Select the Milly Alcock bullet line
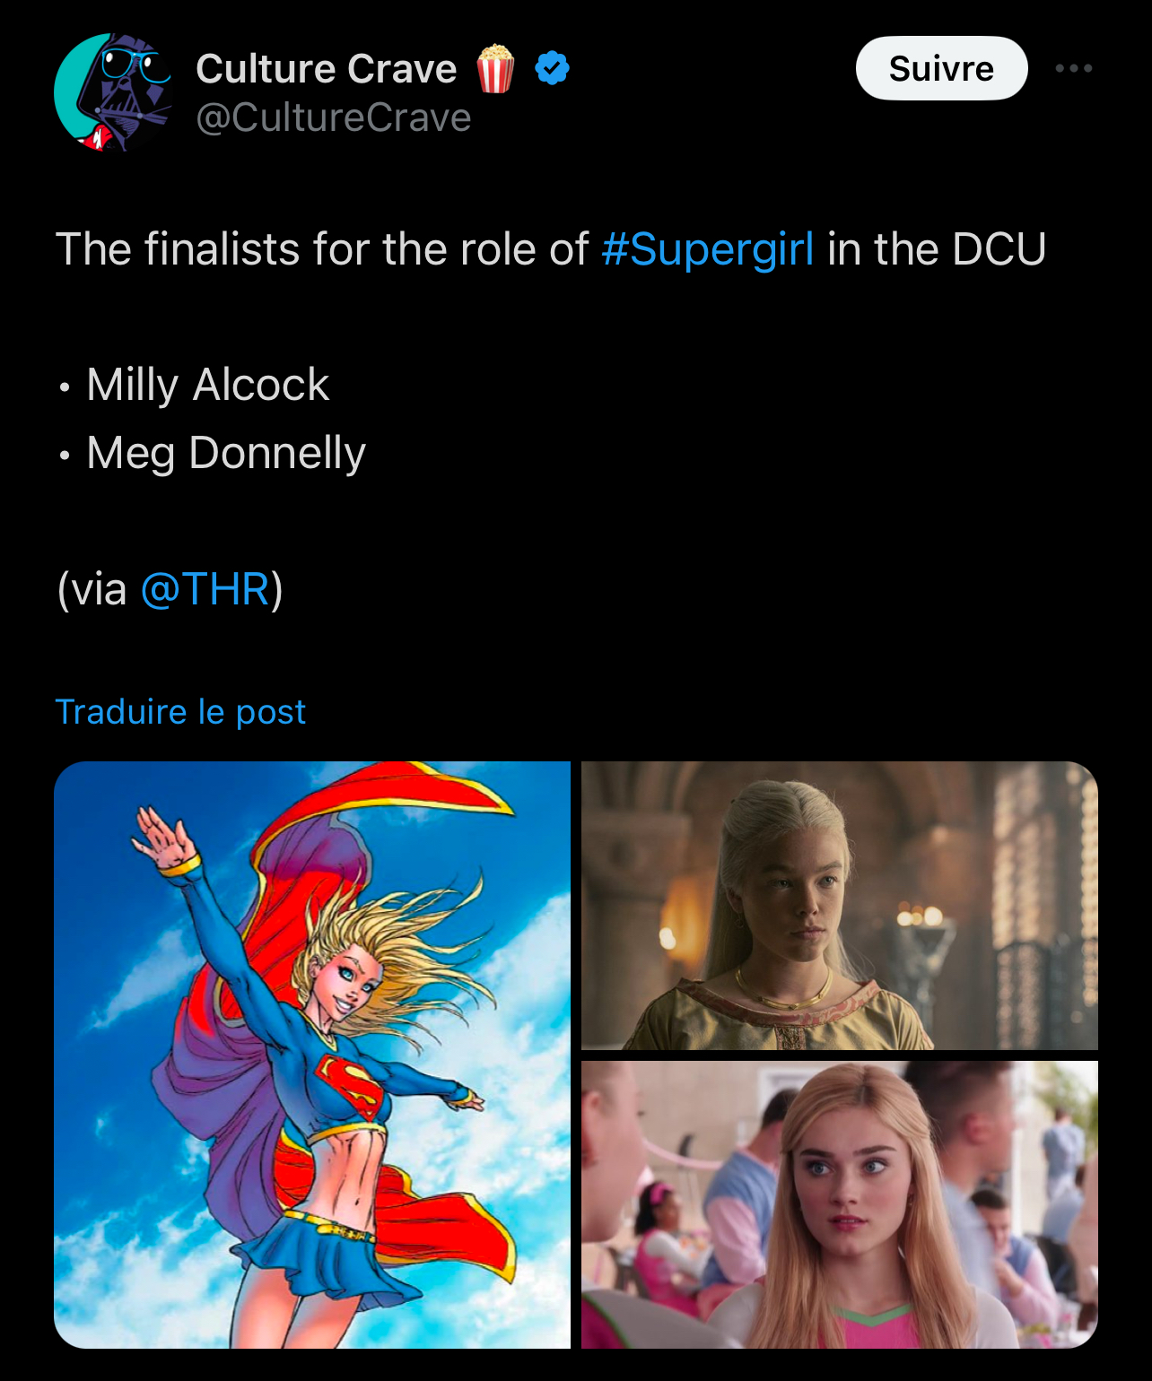 click(193, 385)
